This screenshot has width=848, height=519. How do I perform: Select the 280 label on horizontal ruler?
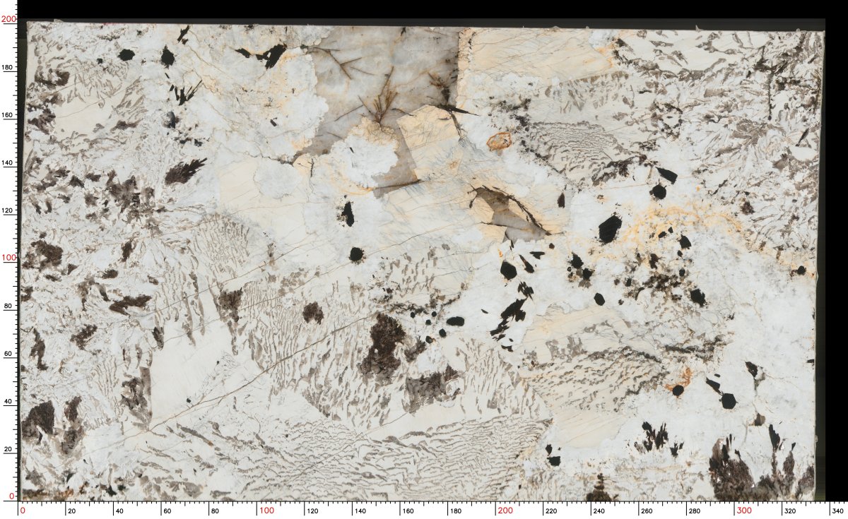[x=696, y=511]
